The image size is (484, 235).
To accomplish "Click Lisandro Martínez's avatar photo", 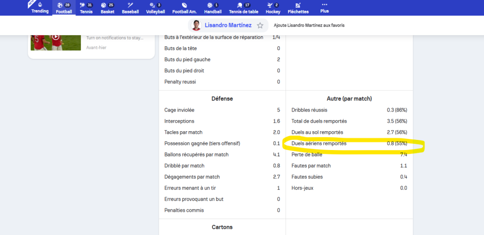I will 196,25.
